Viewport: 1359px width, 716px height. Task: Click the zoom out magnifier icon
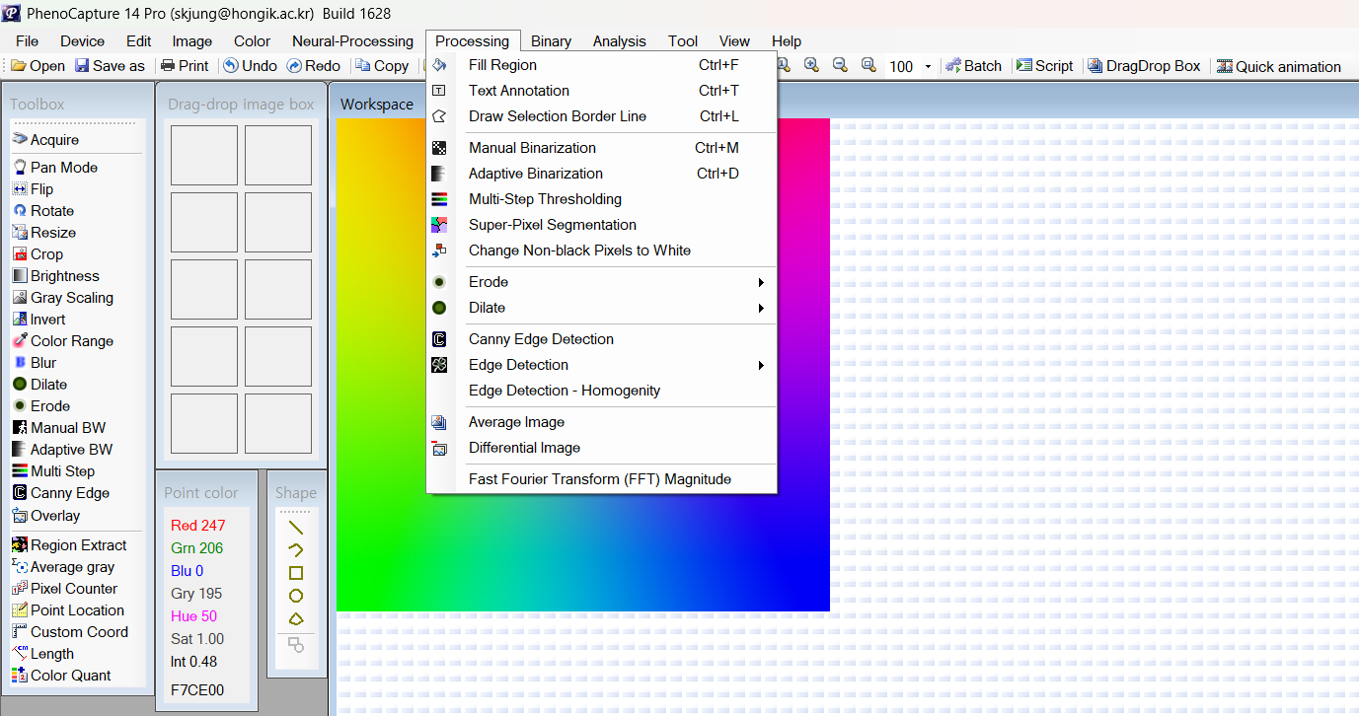[x=840, y=65]
